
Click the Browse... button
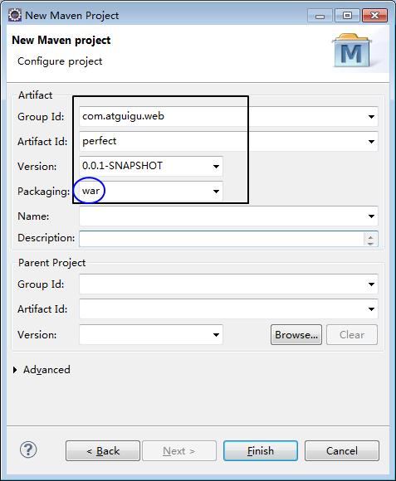click(x=296, y=335)
